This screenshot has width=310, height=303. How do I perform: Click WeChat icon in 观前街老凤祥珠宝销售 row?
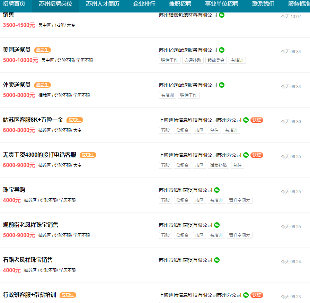coord(217,225)
